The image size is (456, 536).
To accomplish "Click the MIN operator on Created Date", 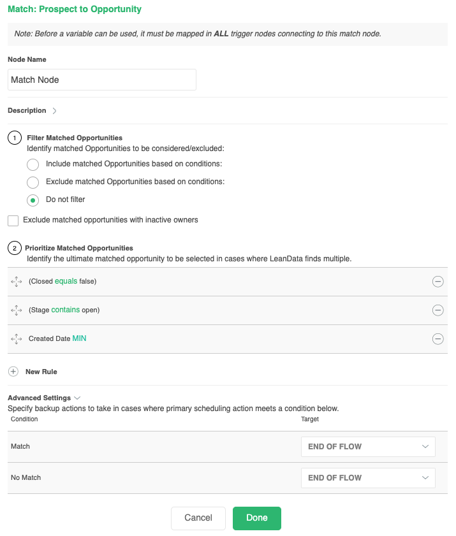I will click(79, 338).
